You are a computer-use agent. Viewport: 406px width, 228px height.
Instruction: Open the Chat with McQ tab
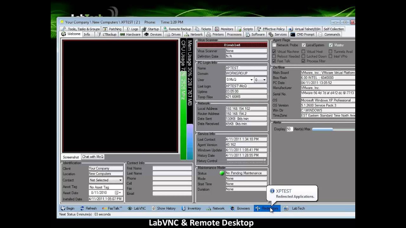pyautogui.click(x=93, y=157)
